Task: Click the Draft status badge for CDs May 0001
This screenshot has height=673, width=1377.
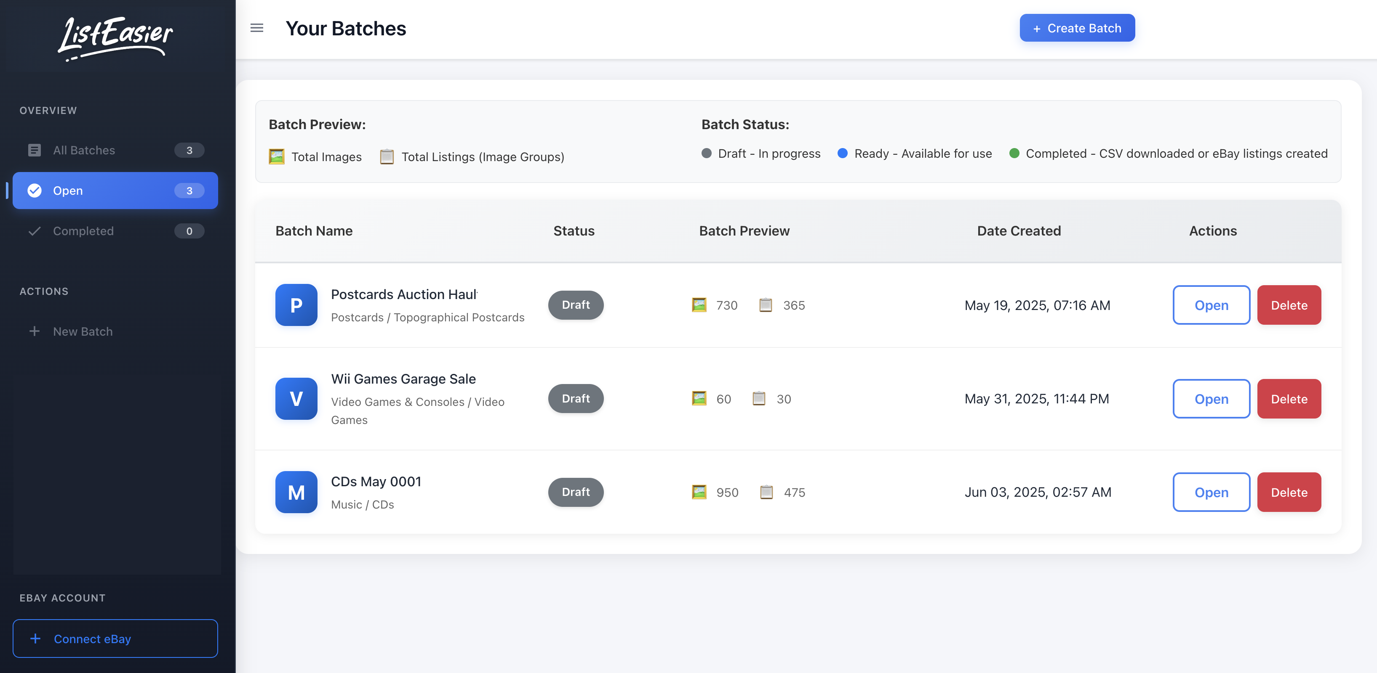Action: click(575, 492)
